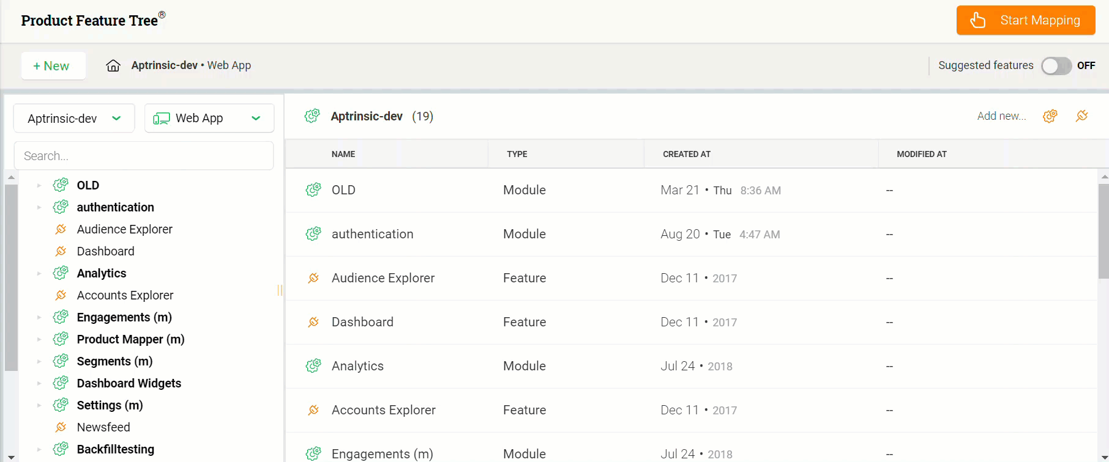Click feature icon in Dashboard table row
Screen dimensions: 1109x462
(313, 322)
